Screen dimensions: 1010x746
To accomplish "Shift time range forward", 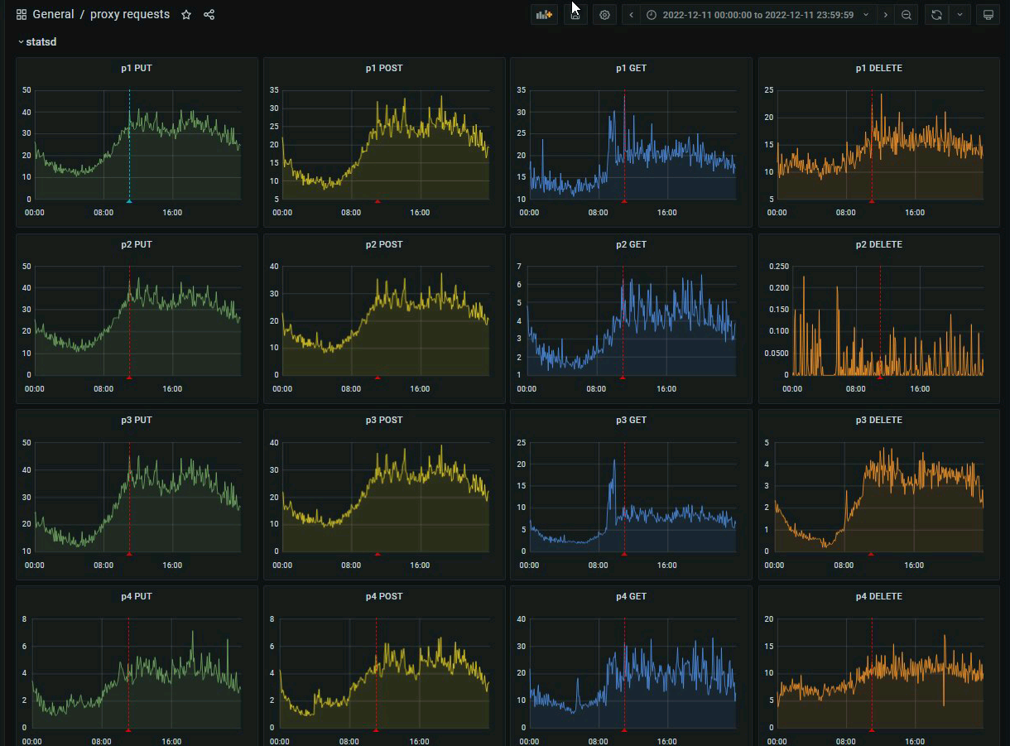I will pyautogui.click(x=886, y=15).
